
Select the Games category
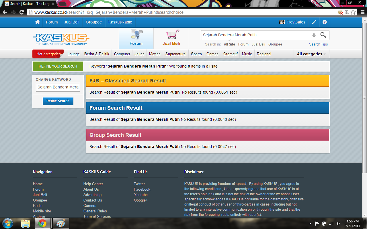pyautogui.click(x=212, y=54)
